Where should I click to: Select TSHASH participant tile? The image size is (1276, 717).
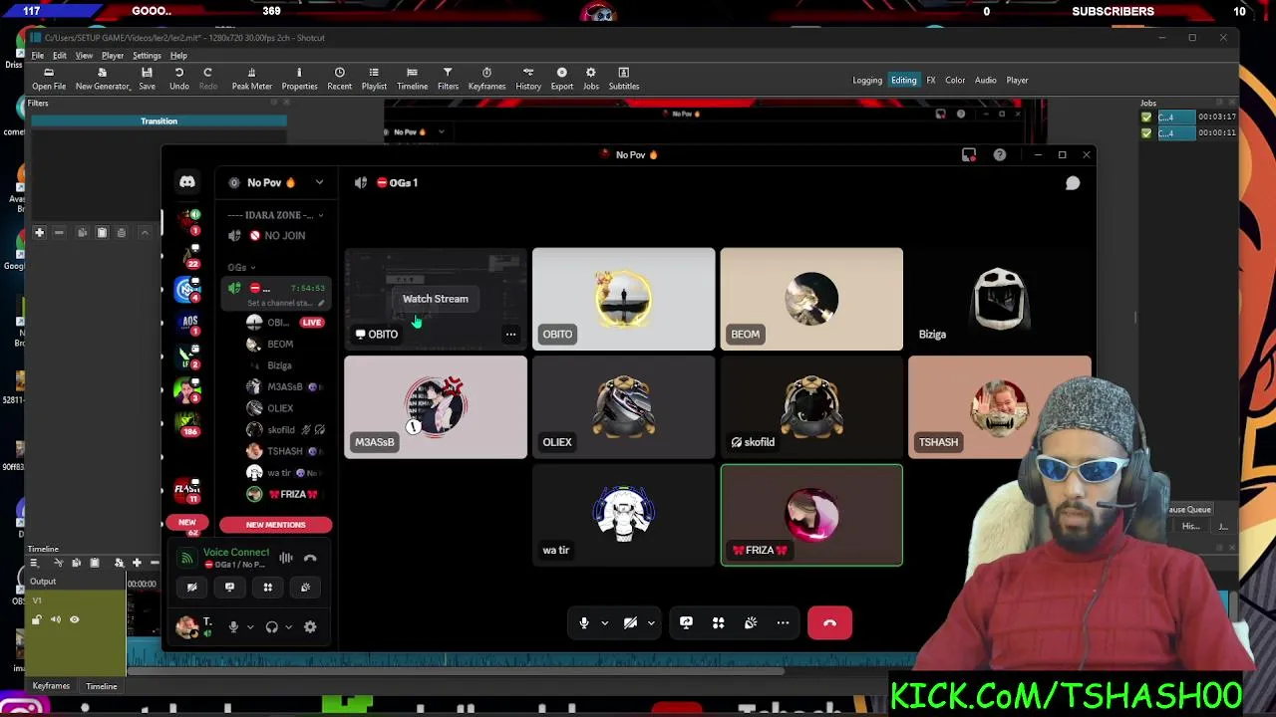click(x=1000, y=407)
